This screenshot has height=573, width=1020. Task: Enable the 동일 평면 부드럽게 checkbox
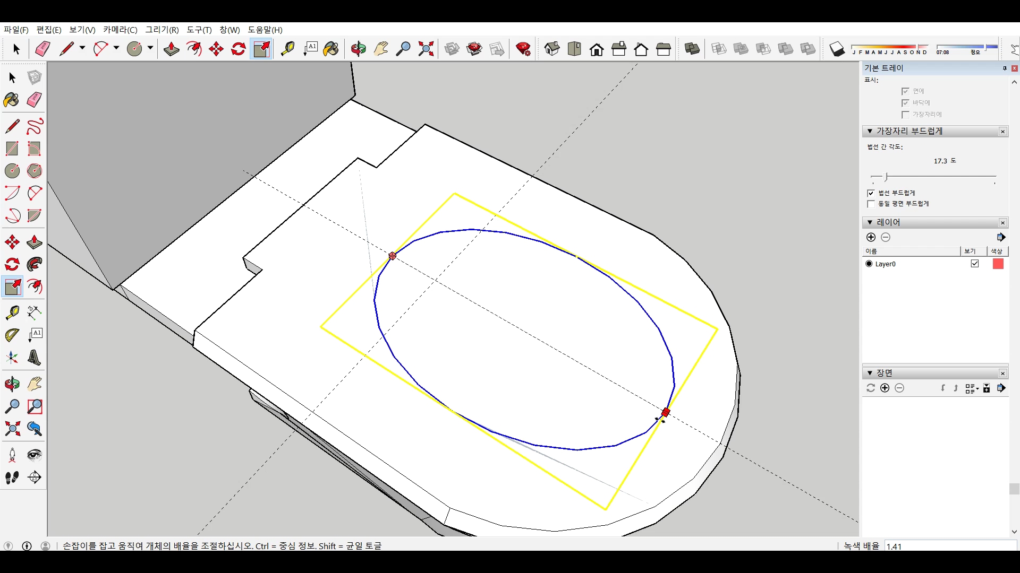pos(871,204)
